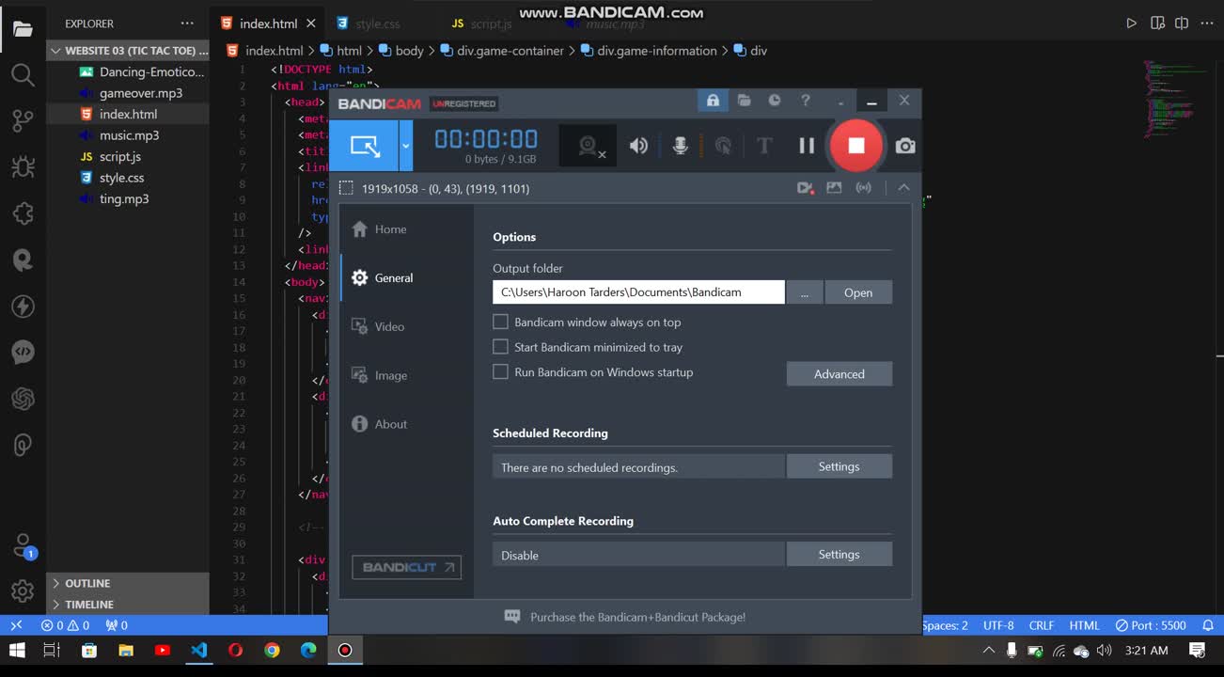Open the style.css editor tab
This screenshot has width=1224, height=677.
(377, 24)
